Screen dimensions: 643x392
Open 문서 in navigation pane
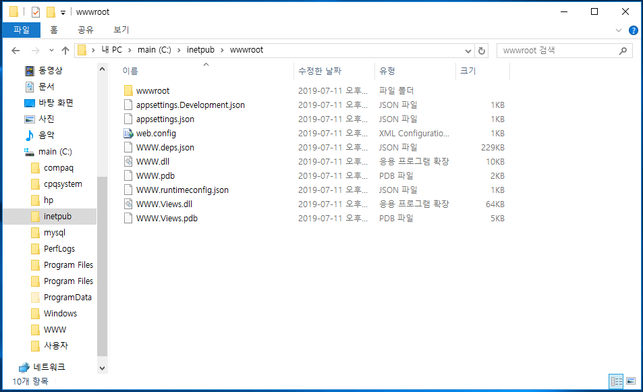(47, 86)
